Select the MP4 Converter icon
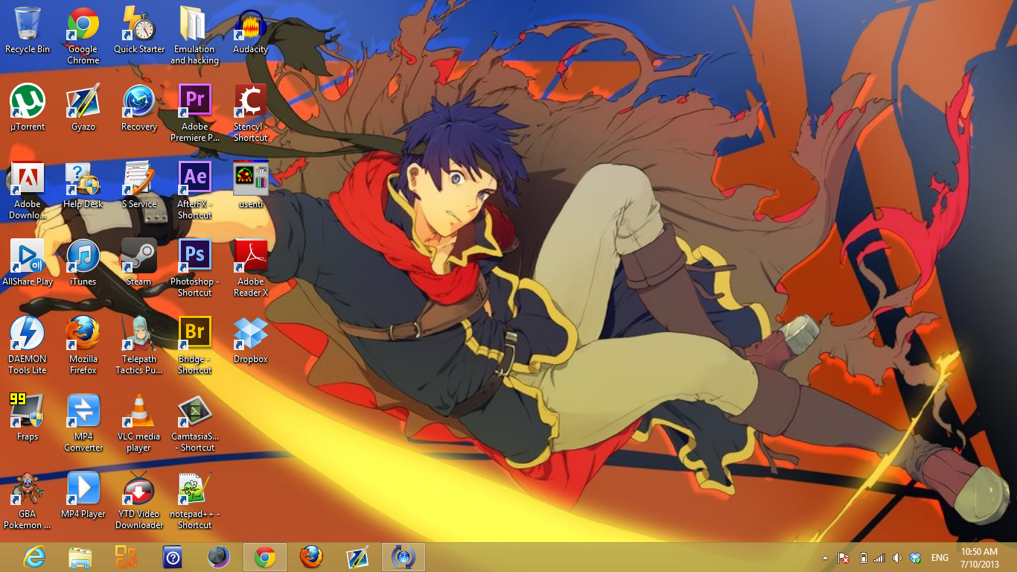This screenshot has height=572, width=1017. 83,423
